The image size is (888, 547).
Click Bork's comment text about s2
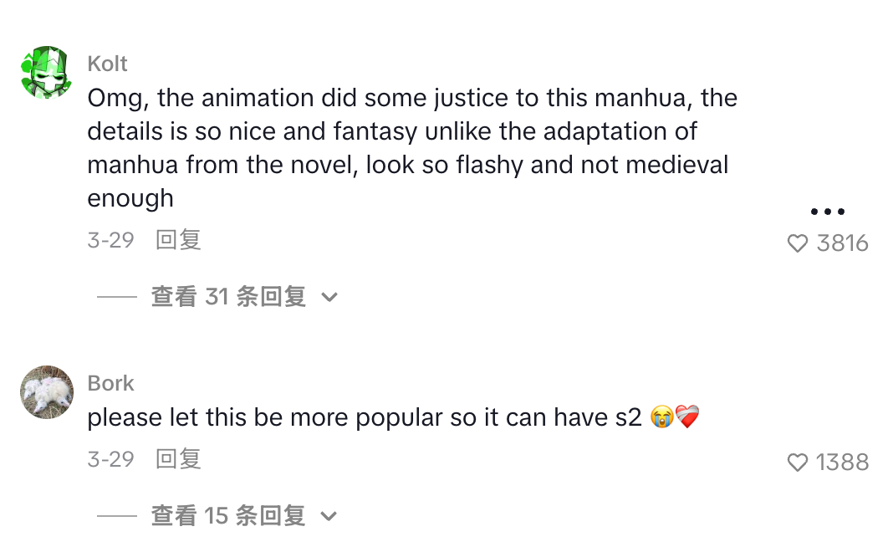pyautogui.click(x=364, y=417)
